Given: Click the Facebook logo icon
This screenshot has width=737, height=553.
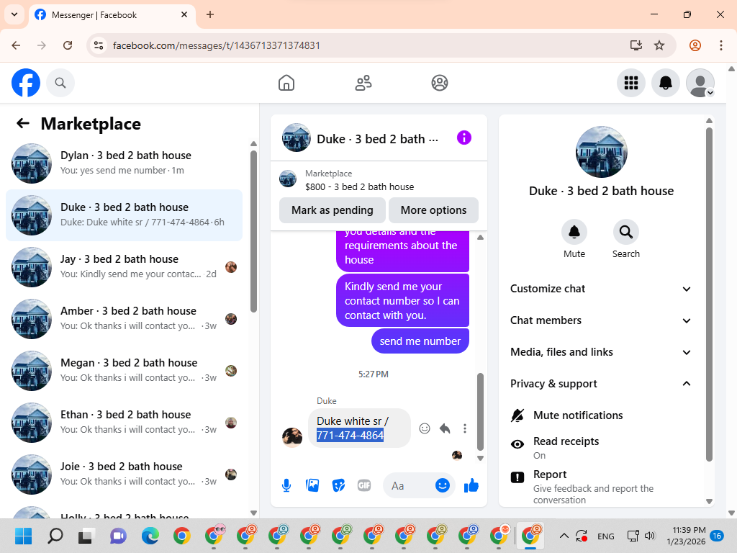Looking at the screenshot, I should coord(26,83).
